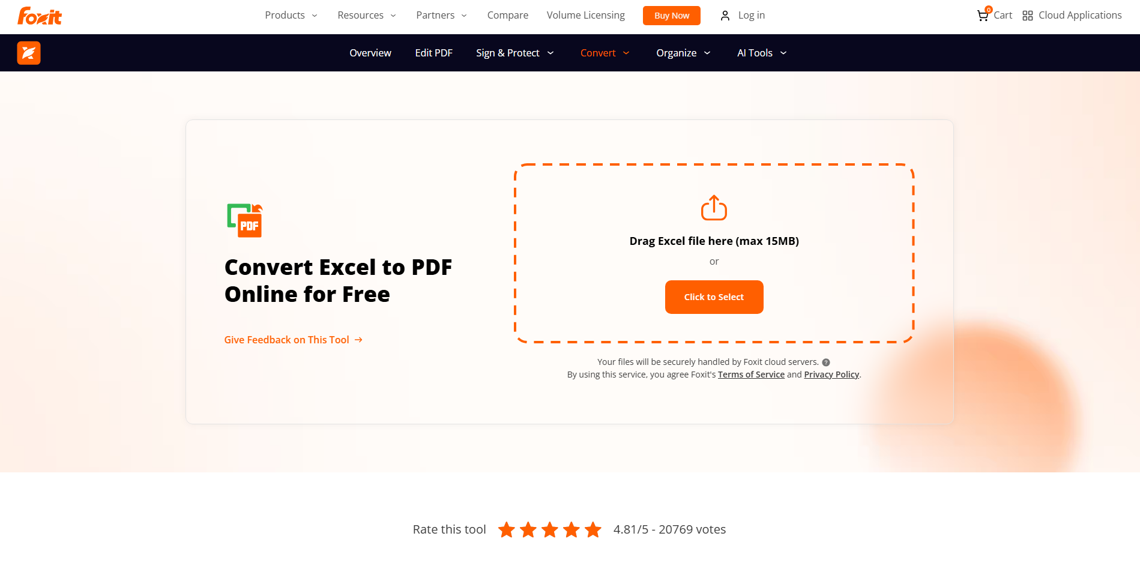Click the Foxit logo in the header
Screen dimensions: 1140x566
[x=40, y=16]
